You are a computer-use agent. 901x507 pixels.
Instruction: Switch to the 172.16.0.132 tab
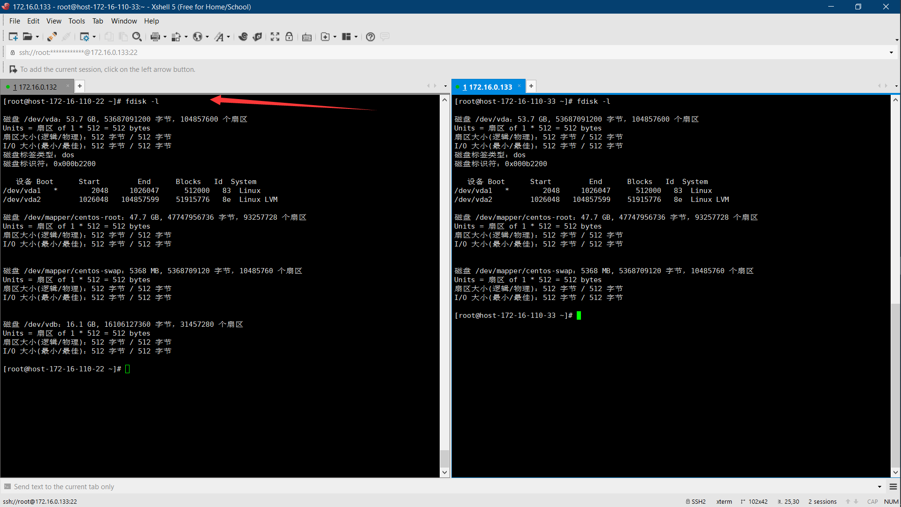click(35, 87)
